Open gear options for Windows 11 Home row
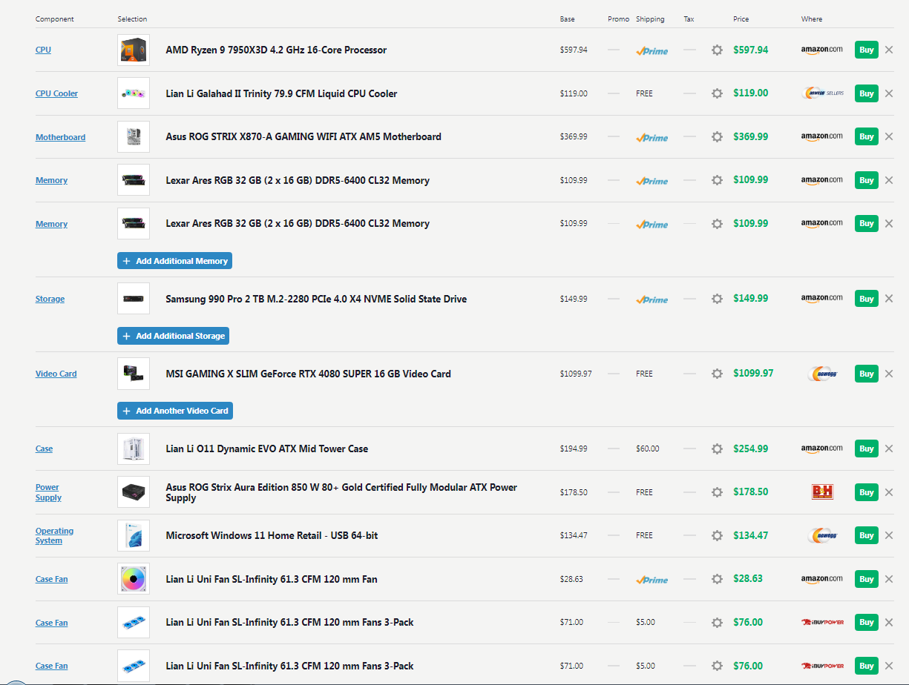 click(x=717, y=535)
